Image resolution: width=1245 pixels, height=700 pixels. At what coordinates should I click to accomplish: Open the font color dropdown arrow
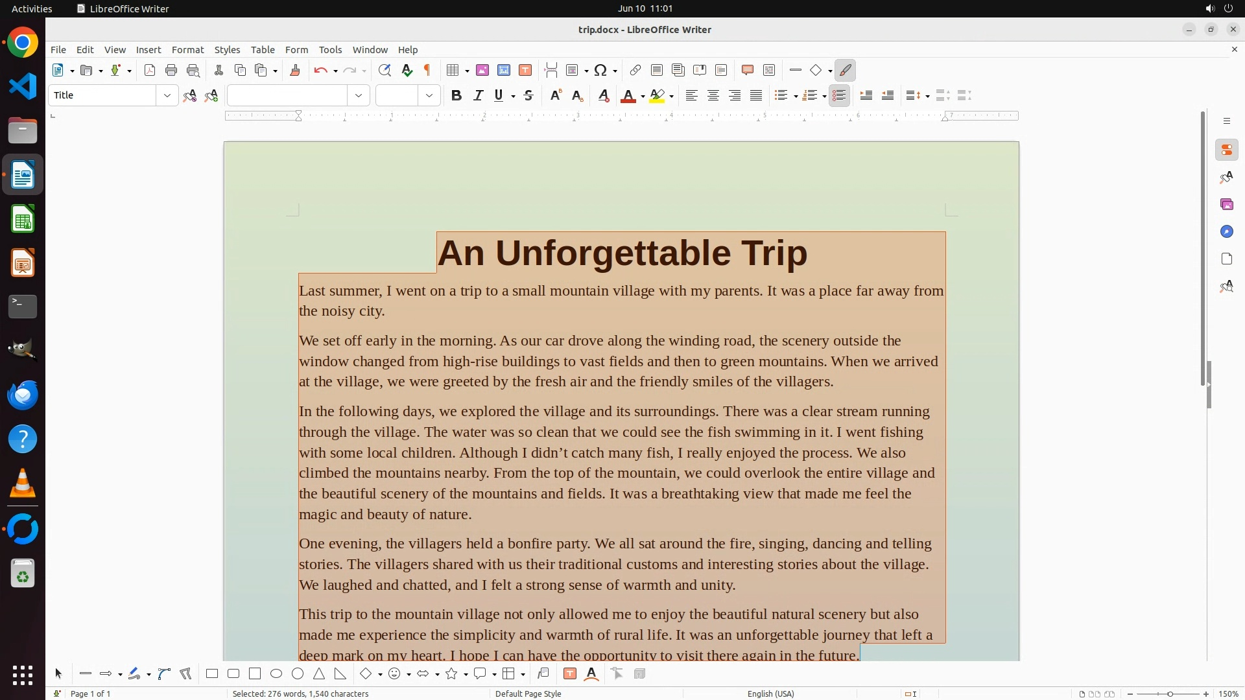click(x=643, y=97)
